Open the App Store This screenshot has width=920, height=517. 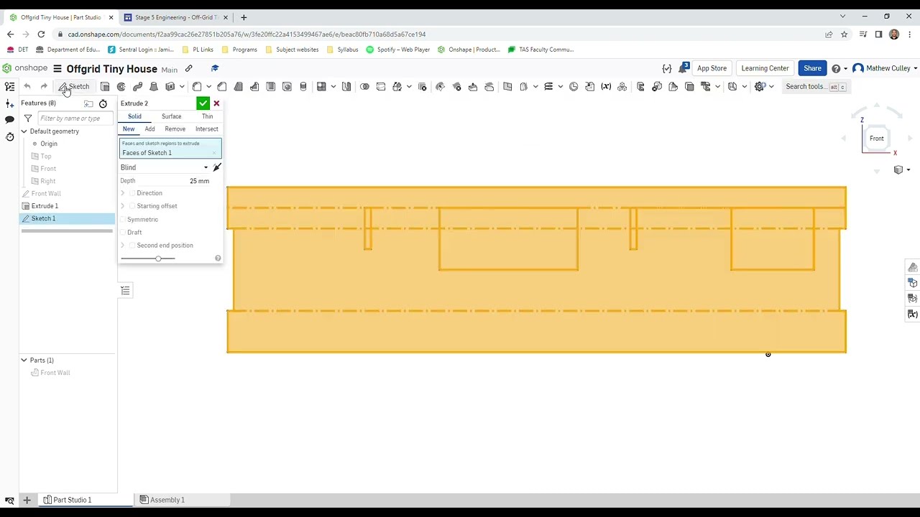coord(712,68)
